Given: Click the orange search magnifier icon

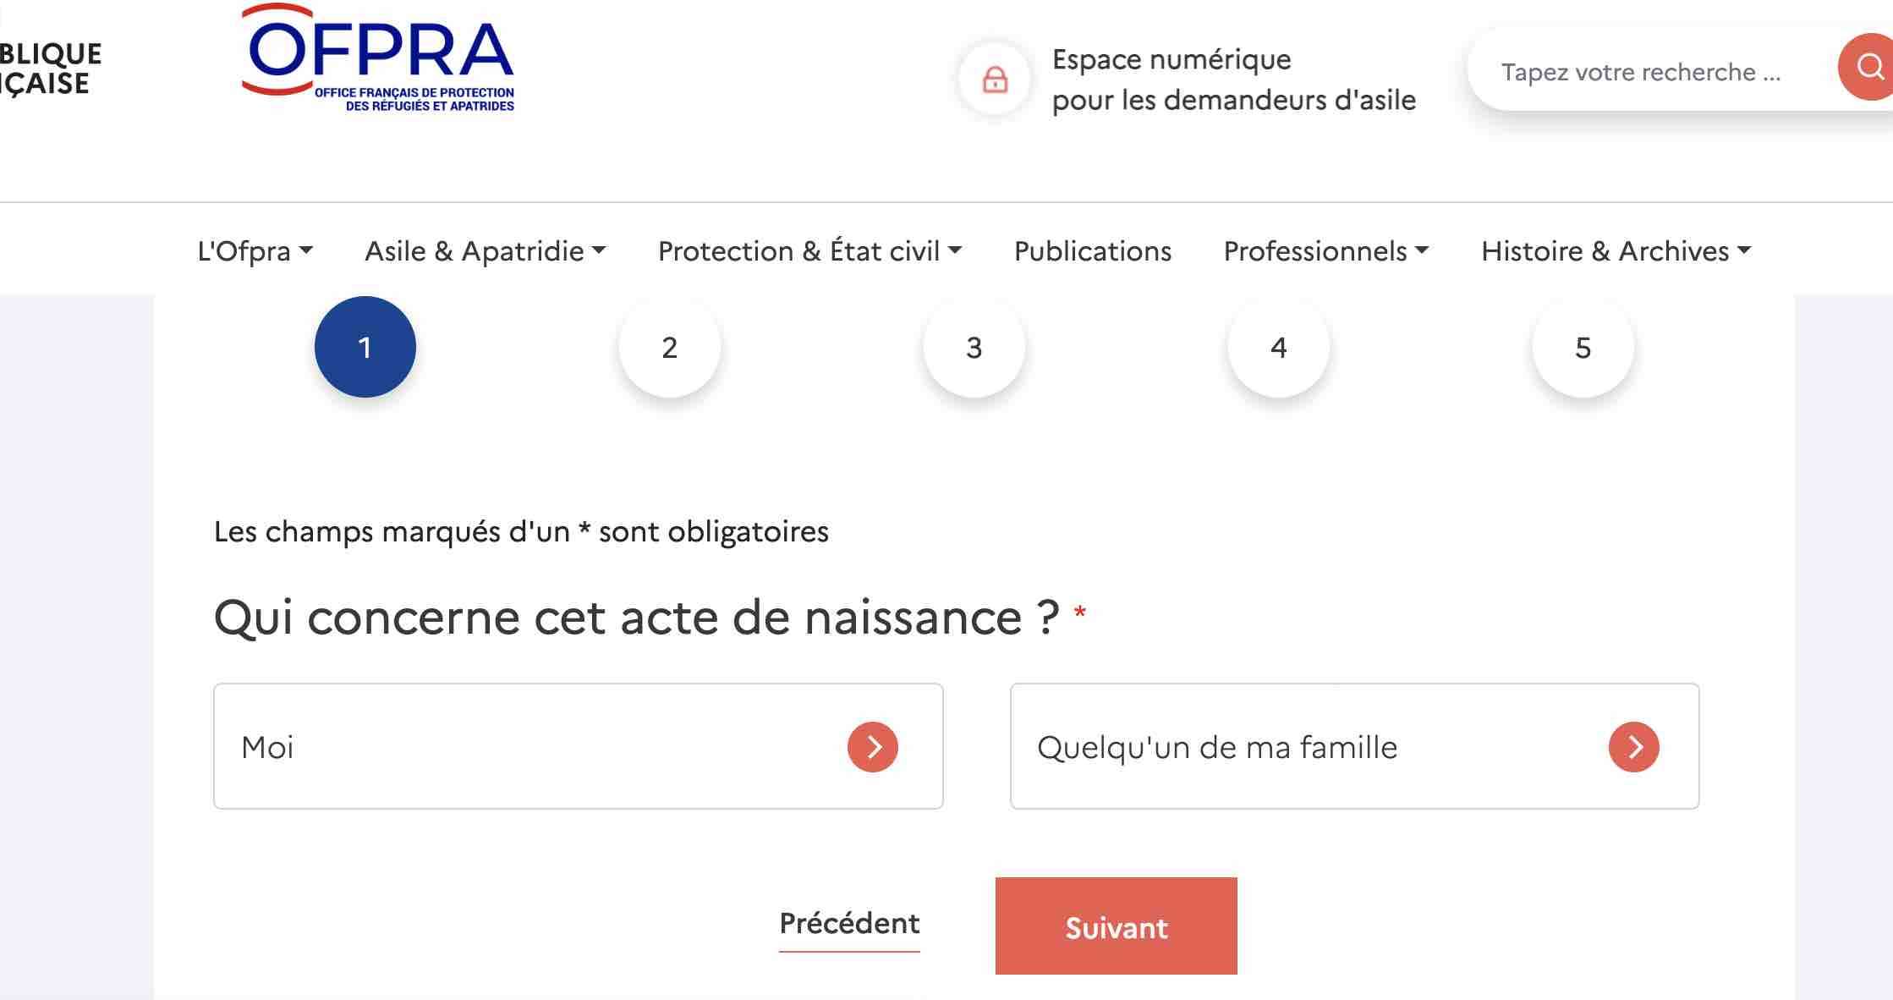Looking at the screenshot, I should (1868, 68).
